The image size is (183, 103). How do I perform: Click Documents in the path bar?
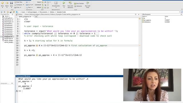[43, 12]
